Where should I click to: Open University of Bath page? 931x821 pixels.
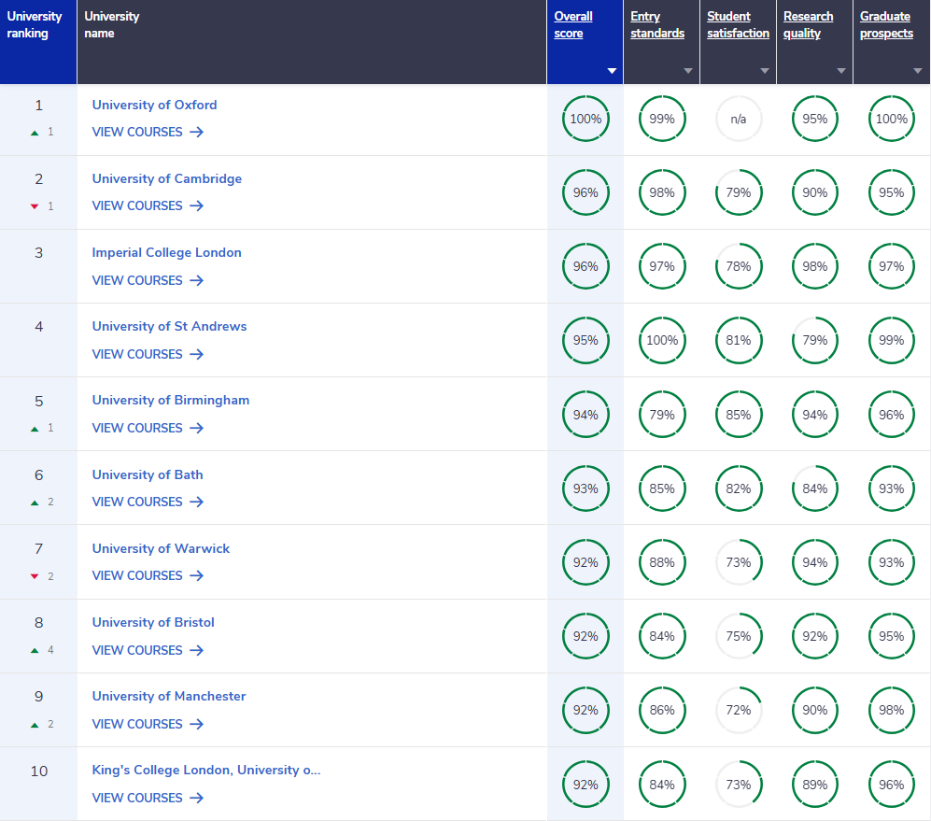pos(148,474)
